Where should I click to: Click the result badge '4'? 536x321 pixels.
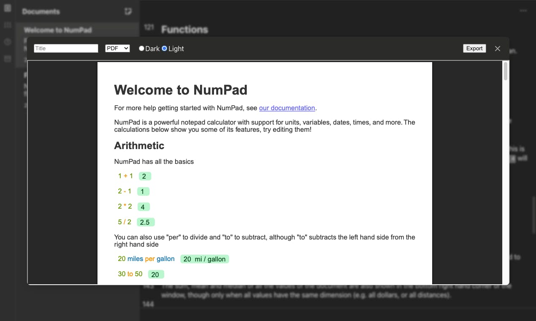pyautogui.click(x=143, y=207)
